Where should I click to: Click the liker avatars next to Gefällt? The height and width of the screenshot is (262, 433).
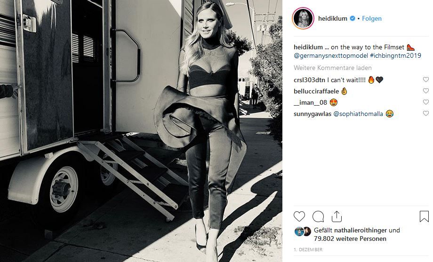click(x=303, y=231)
